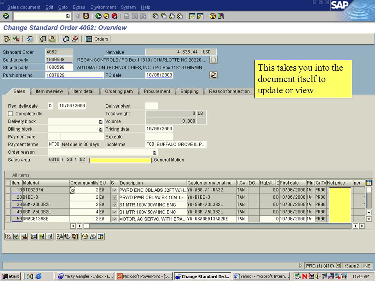
Task: Click the icon button right of PO date
Action: click(x=213, y=75)
